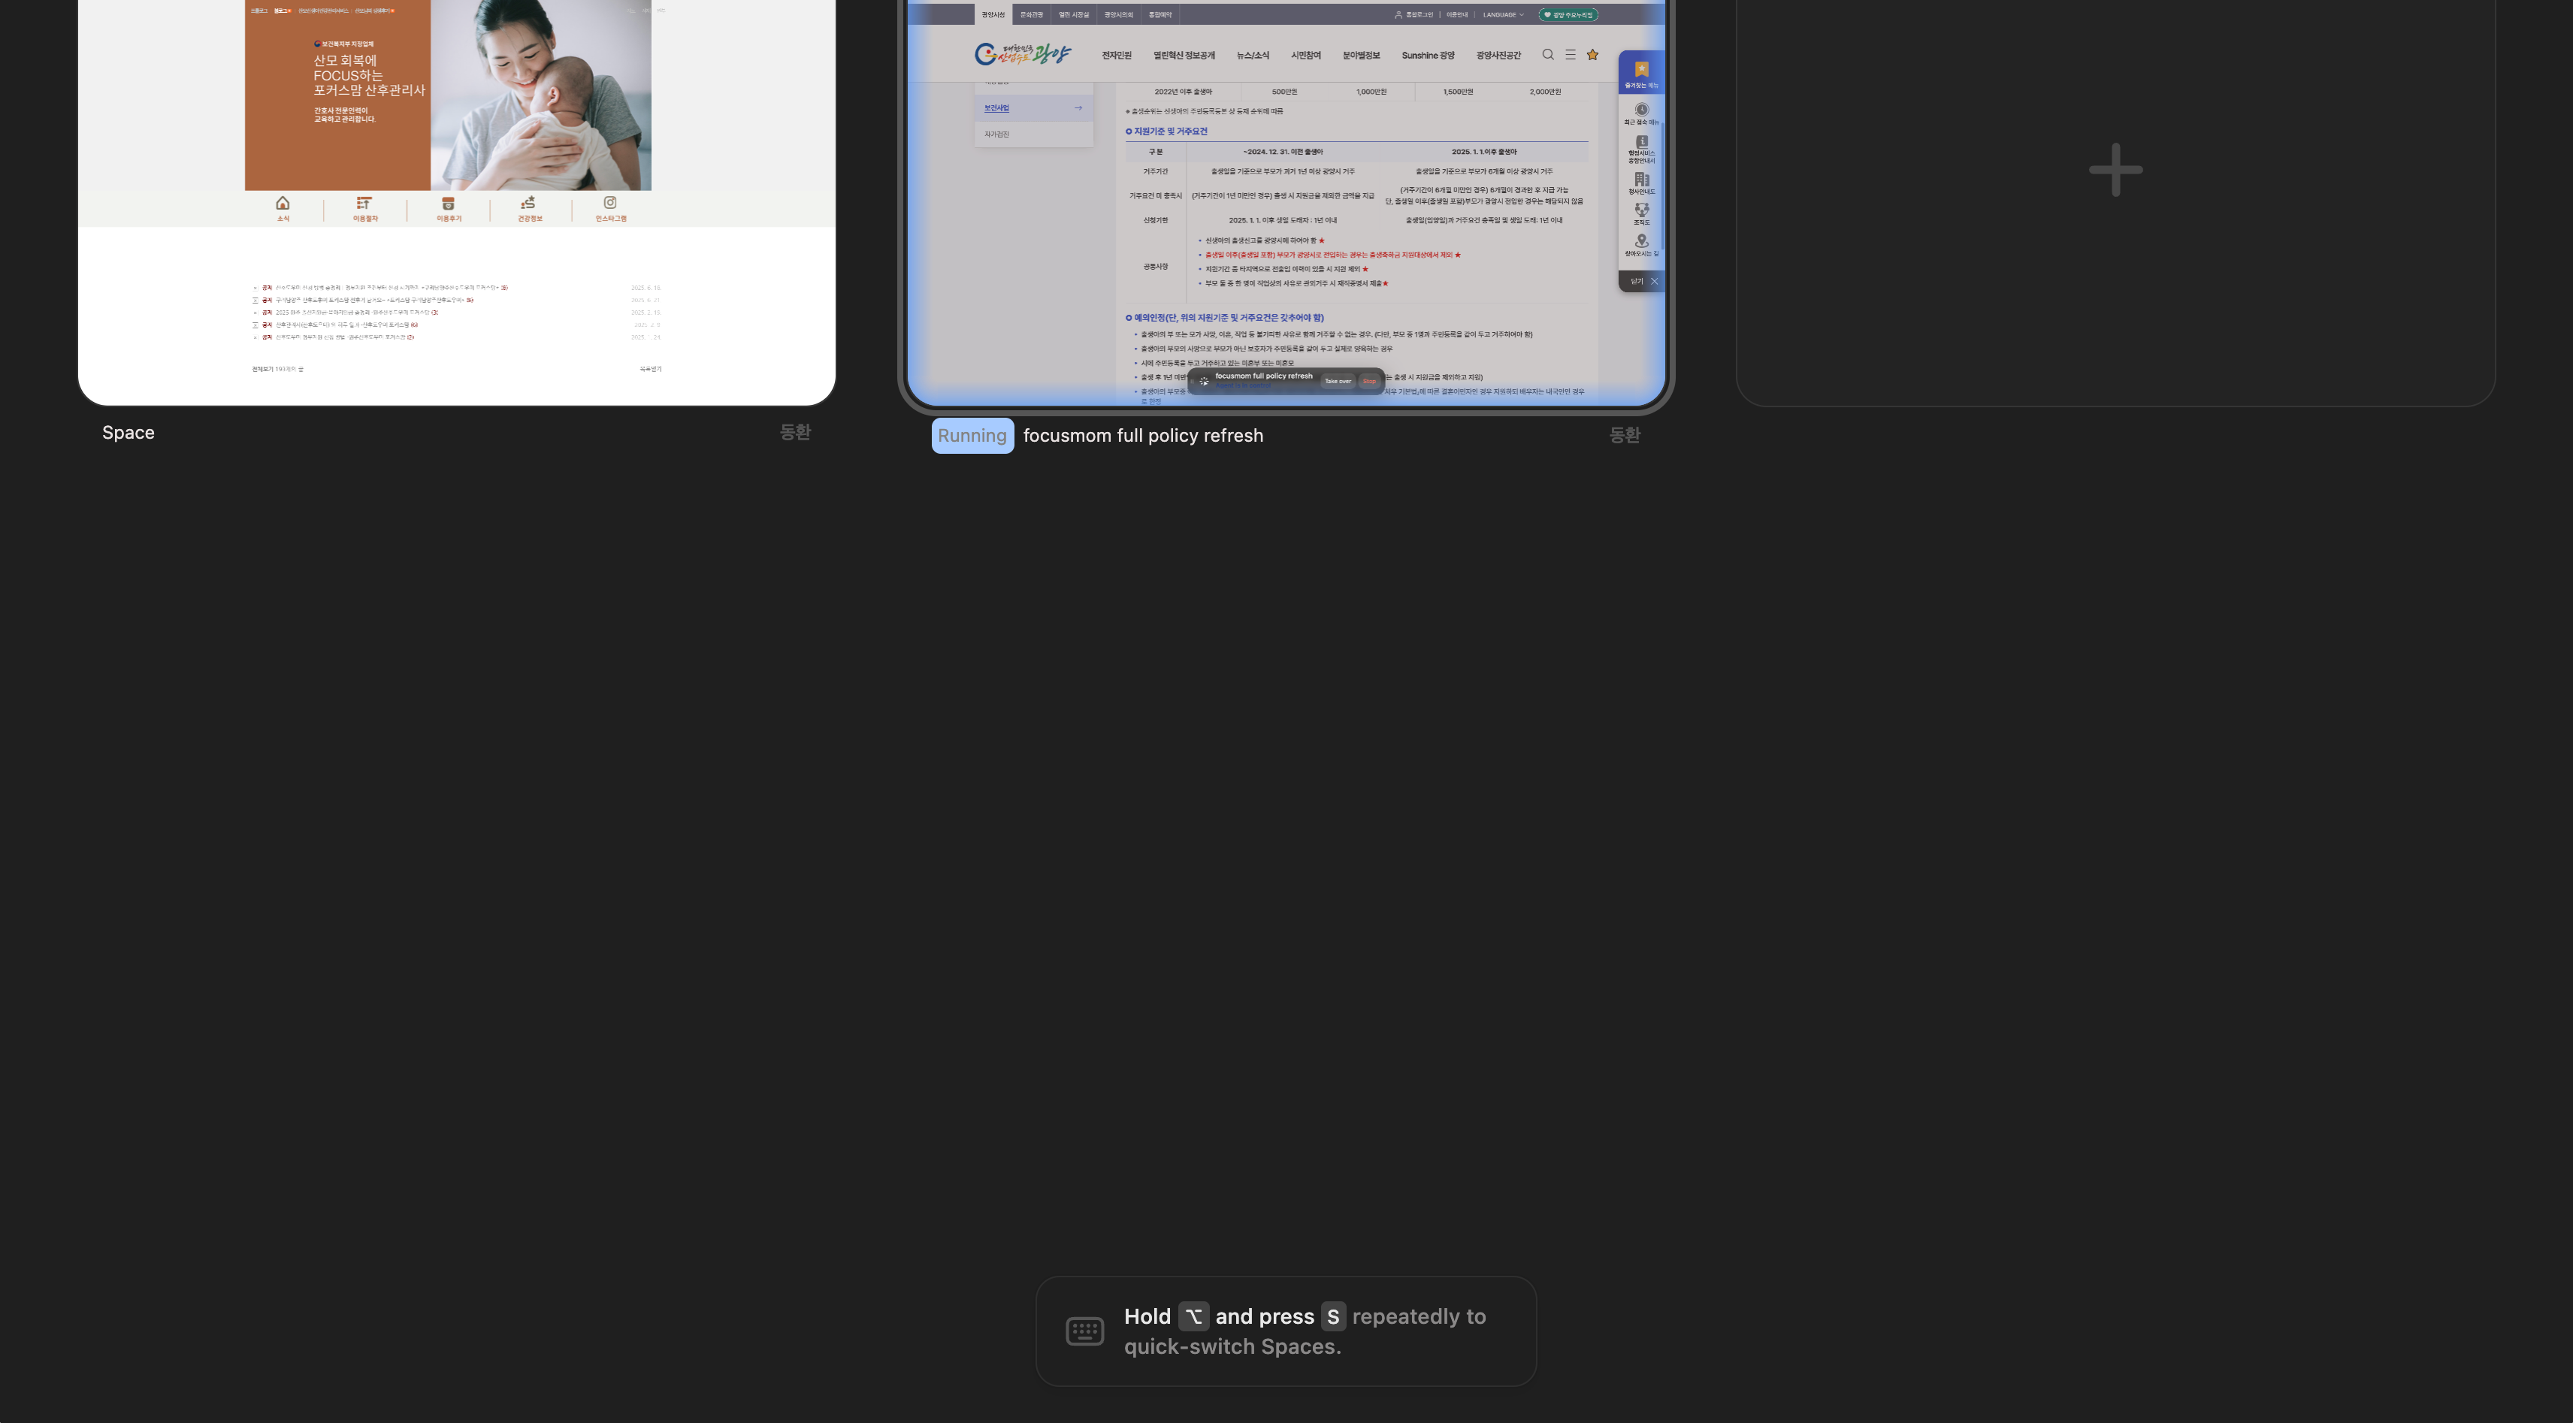Click the 목록닫기 link by the notice list

[650, 370]
